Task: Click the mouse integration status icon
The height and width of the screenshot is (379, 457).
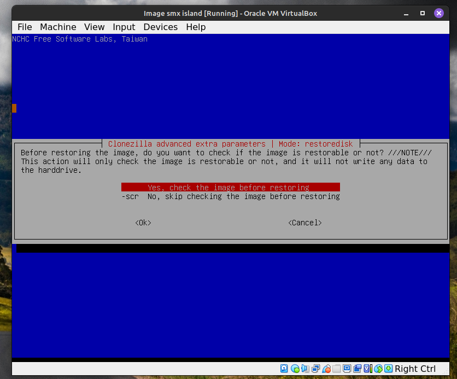Action: pyautogui.click(x=378, y=369)
